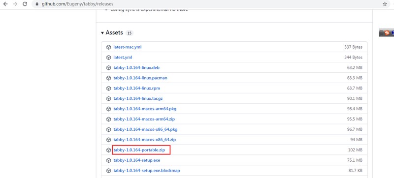
Task: Click the 96.7 MB size text
Action: (355, 129)
